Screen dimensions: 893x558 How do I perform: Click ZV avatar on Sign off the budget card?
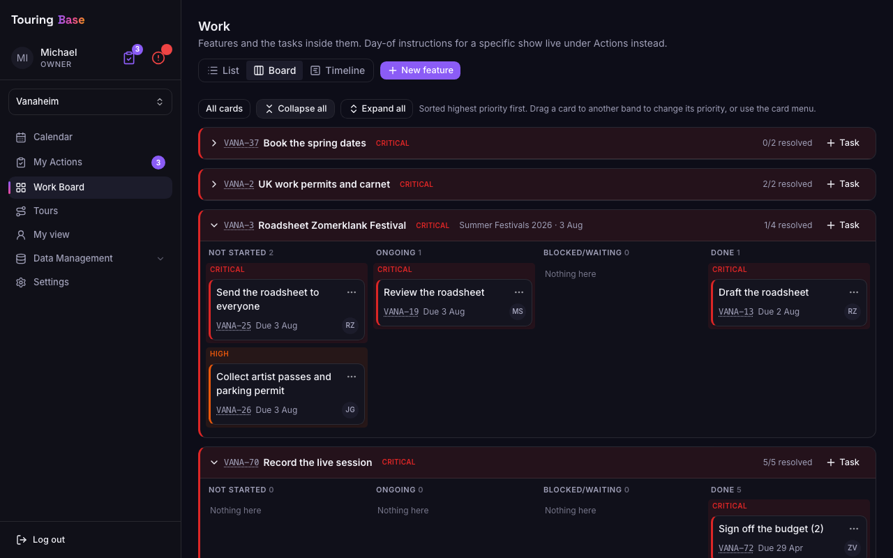(x=853, y=548)
